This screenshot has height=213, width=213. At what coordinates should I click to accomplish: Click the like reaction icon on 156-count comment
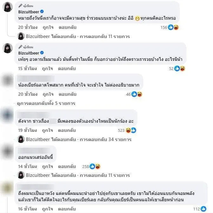(170, 27)
